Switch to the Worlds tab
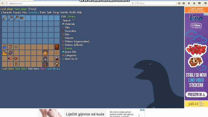Image resolution: width=208 pixels, height=117 pixels. tap(64, 12)
